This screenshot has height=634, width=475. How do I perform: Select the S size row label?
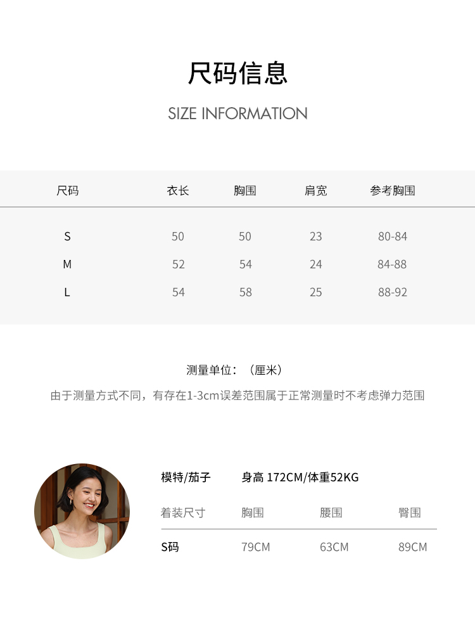click(68, 236)
